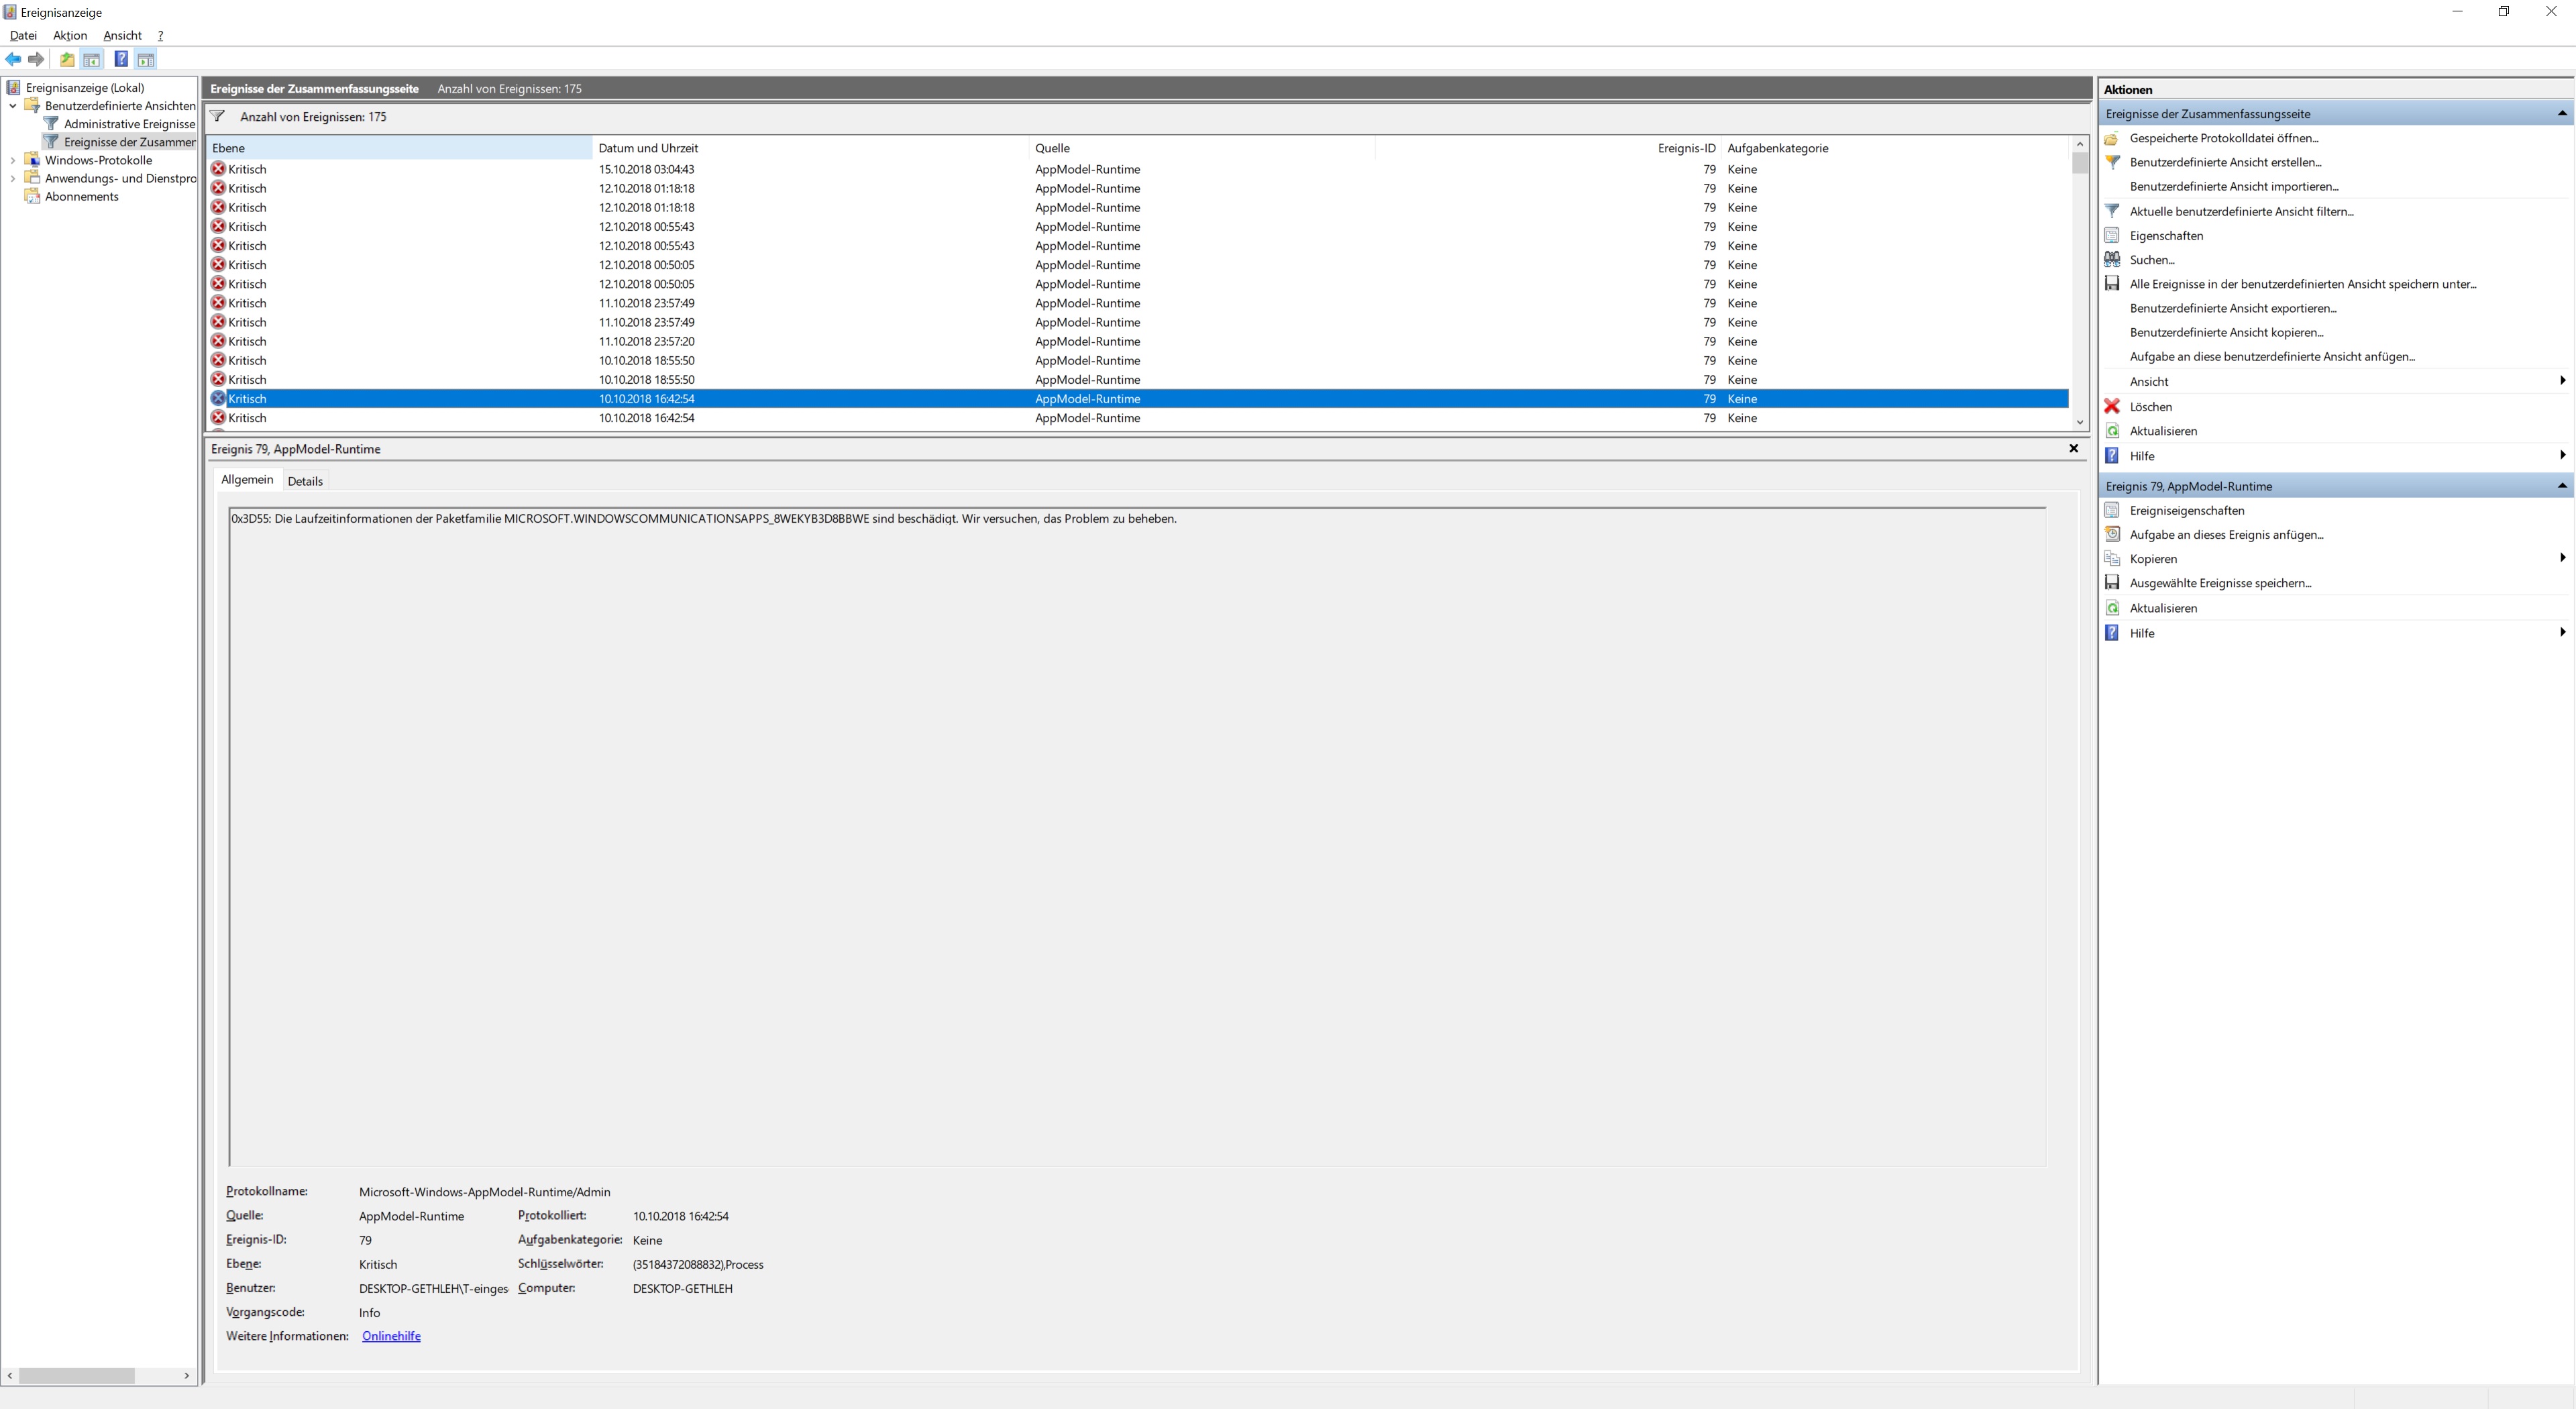The height and width of the screenshot is (1409, 2576).
Task: Click the Back arrow toolbar icon
Action: [13, 59]
